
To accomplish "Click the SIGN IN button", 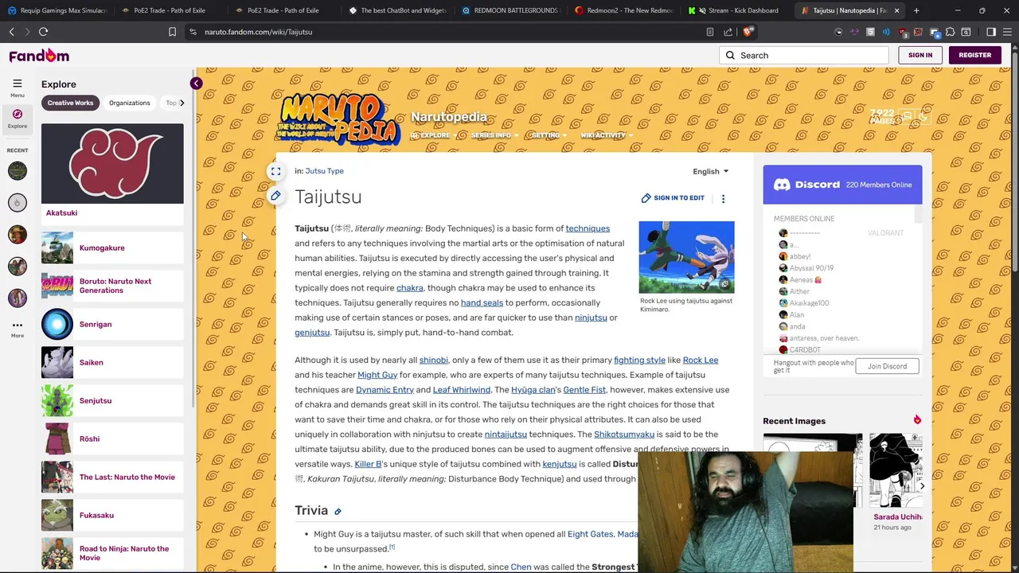I will point(919,56).
